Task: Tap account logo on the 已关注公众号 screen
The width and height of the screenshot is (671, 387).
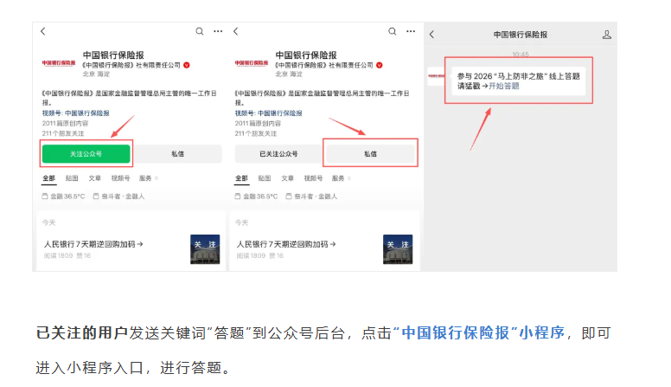Action: coord(252,63)
